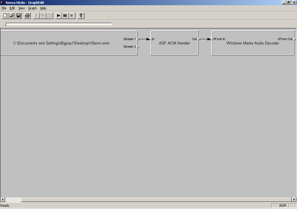The height and width of the screenshot is (209, 297).
Task: Click the seek bar slider thumb
Action: click(6, 24)
